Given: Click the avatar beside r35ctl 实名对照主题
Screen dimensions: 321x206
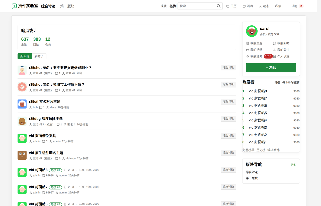Looking at the screenshot, I should (x=22, y=104).
